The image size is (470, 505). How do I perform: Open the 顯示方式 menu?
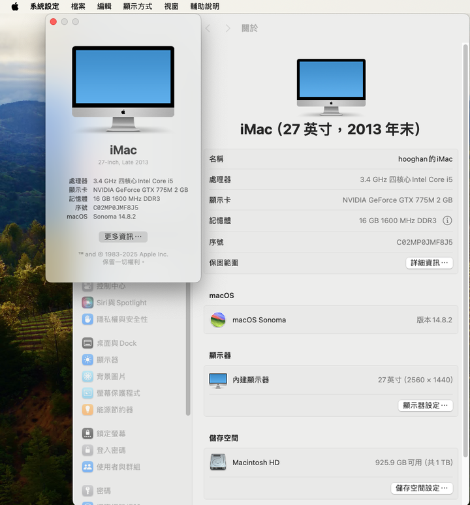pyautogui.click(x=138, y=7)
